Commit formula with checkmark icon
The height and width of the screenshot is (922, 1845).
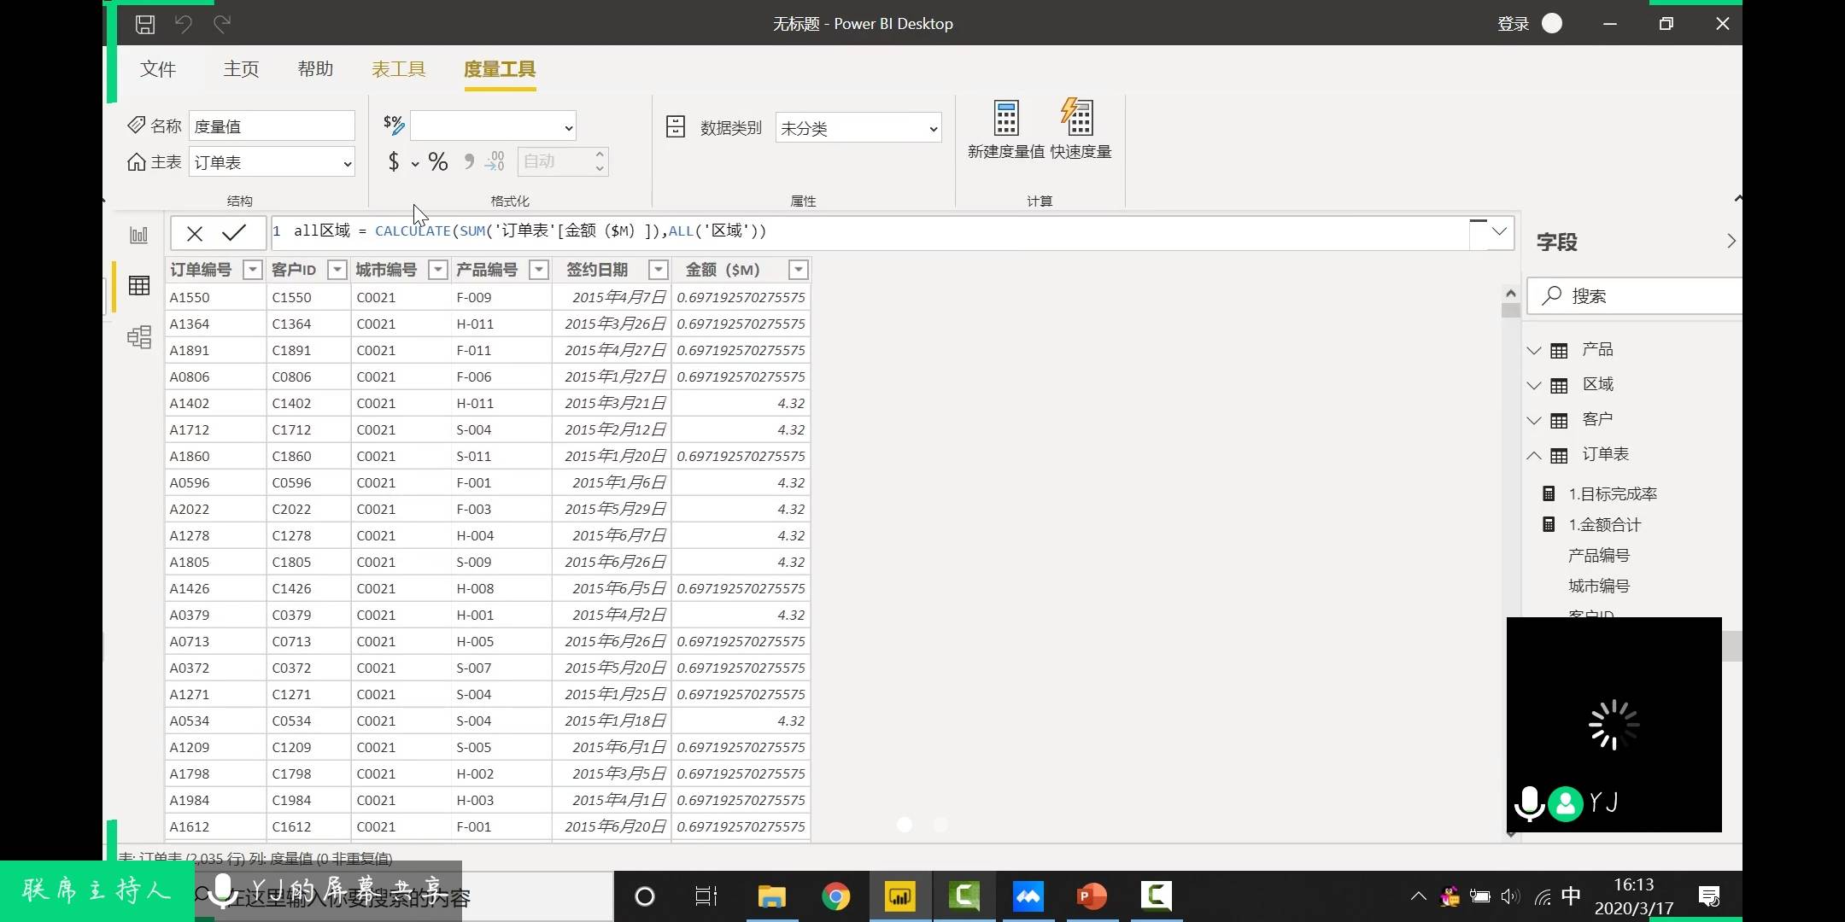pos(234,232)
